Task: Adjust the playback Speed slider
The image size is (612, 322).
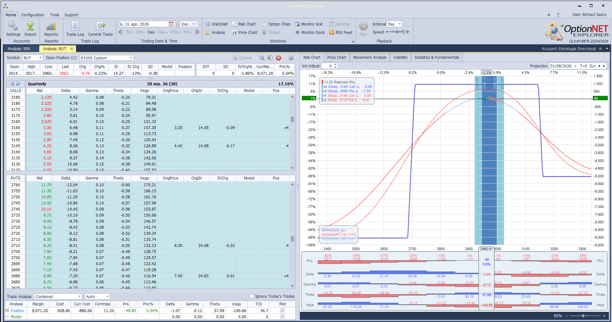Action: pos(397,32)
